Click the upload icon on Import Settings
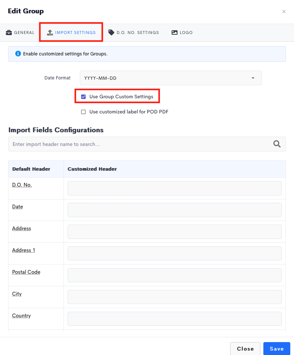This screenshot has height=355, width=294. pos(50,33)
